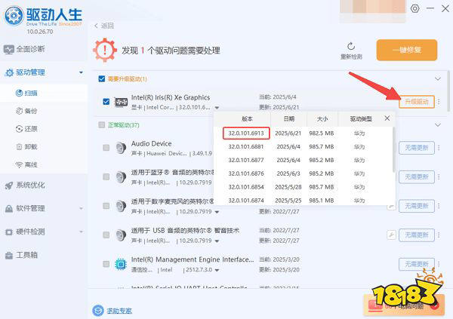Open 卸载 uninstall in sidebar
Screen dimensions: 453x319
pos(26,146)
